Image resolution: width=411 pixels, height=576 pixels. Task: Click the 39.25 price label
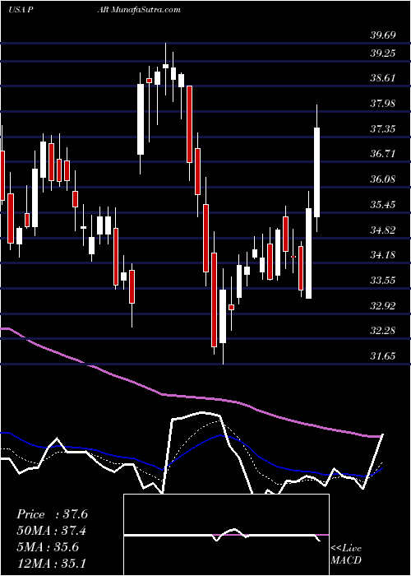pos(383,53)
